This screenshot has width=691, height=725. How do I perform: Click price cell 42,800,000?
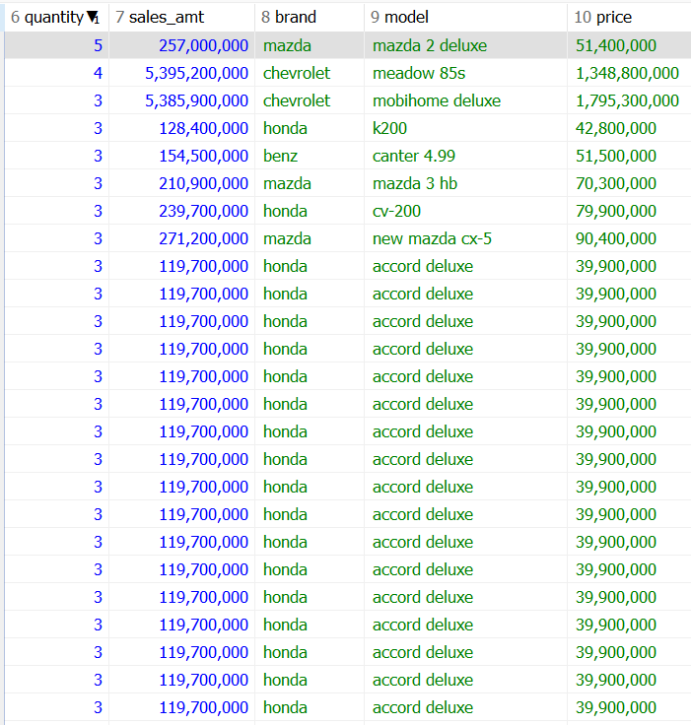[629, 128]
